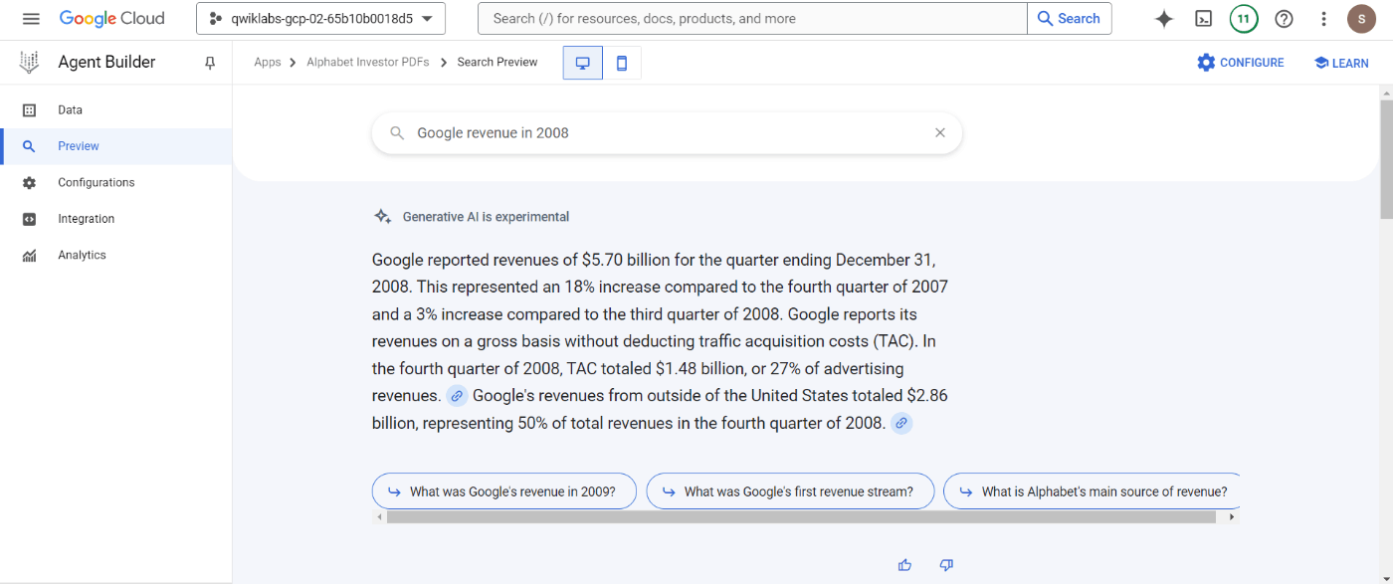This screenshot has width=1393, height=584.
Task: Click the LEARN button
Action: (1340, 63)
